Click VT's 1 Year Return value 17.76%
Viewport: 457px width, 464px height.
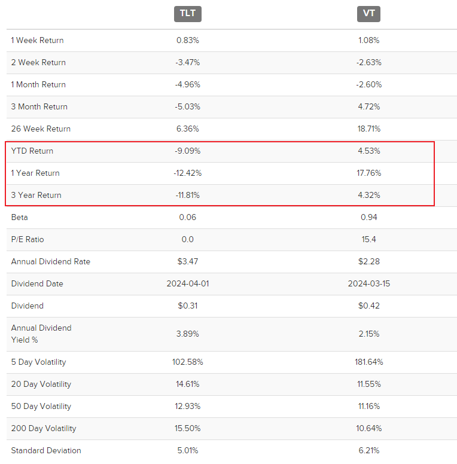tap(369, 173)
